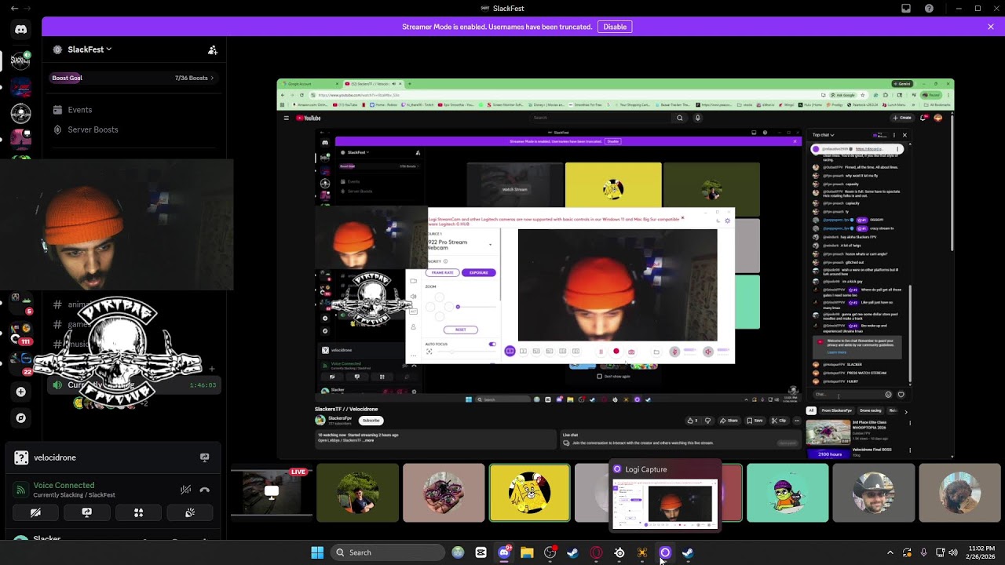The image size is (1005, 565).
Task: Open the Windows Start menu
Action: coord(317,552)
